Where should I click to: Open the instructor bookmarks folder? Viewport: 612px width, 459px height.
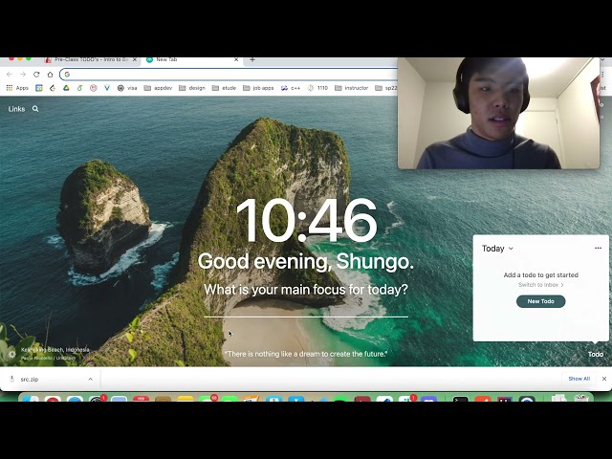352,88
